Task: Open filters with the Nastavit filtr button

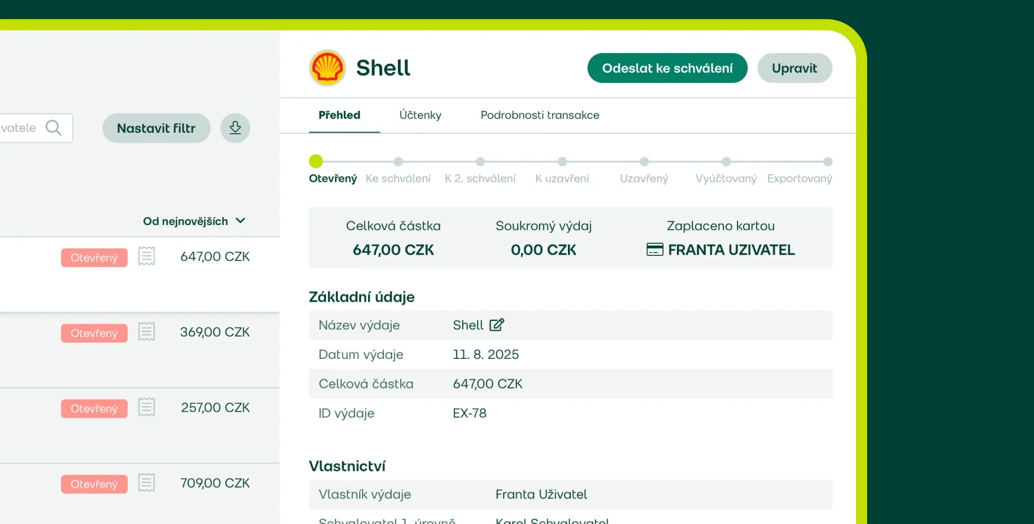Action: (x=156, y=128)
